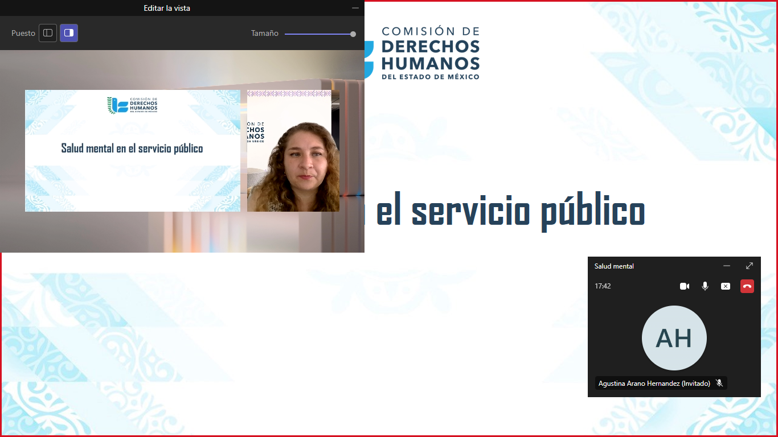Click muted mic icon beside Agustina Arano Hernandez
The width and height of the screenshot is (778, 437).
pos(719,384)
